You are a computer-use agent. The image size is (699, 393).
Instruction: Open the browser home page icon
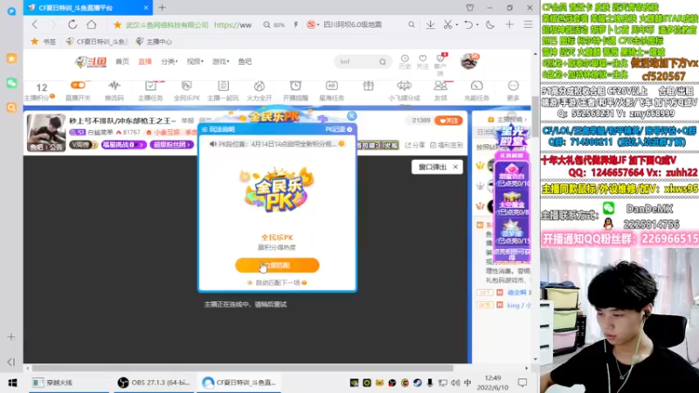click(92, 24)
